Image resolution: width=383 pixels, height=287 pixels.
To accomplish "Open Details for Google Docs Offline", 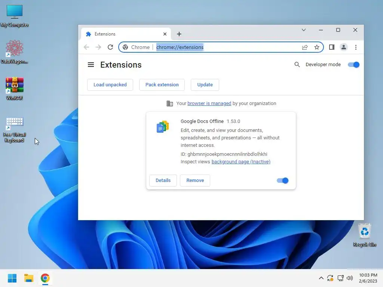I will [163, 180].
